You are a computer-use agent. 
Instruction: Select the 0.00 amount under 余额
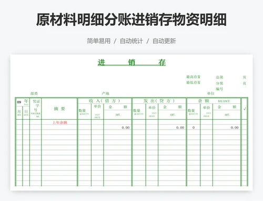click(235, 128)
